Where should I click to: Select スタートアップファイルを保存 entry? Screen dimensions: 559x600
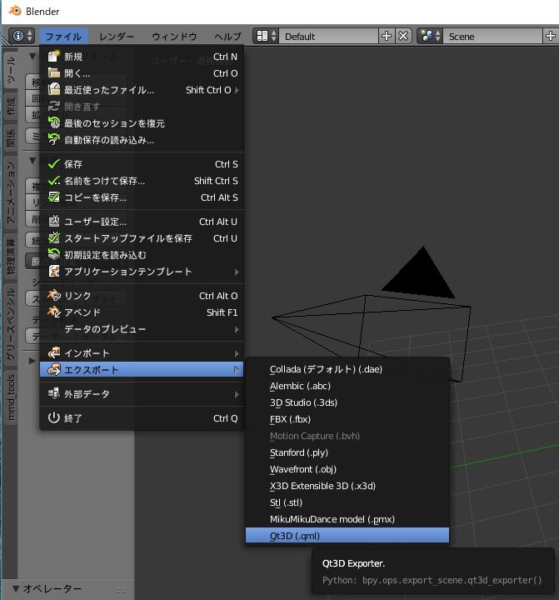point(142,238)
